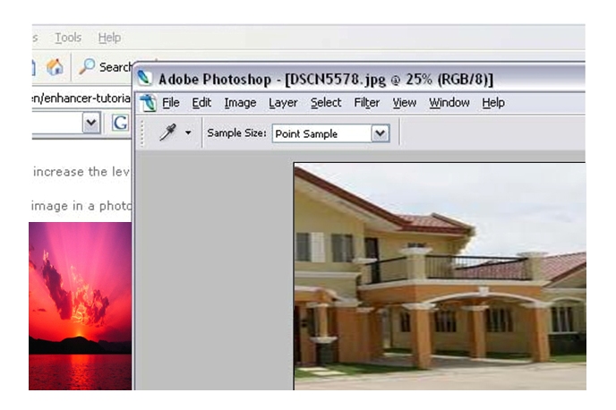This screenshot has height=410, width=616.
Task: Click the browser address bar URL text
Action: [x=81, y=98]
